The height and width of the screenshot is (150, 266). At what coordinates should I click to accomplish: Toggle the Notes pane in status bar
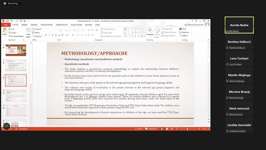click(x=139, y=129)
